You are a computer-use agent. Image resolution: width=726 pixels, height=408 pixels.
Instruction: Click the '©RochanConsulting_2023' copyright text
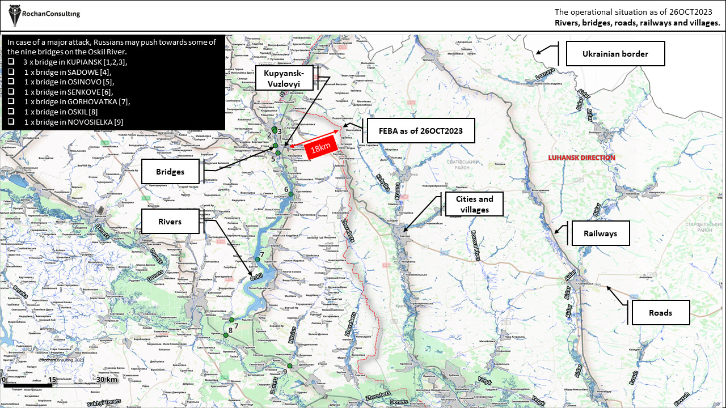61,360
